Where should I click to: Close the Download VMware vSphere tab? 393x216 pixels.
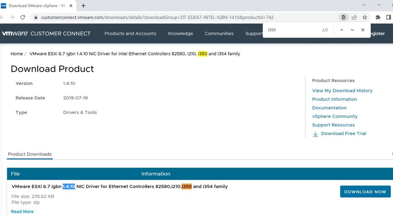point(71,5)
